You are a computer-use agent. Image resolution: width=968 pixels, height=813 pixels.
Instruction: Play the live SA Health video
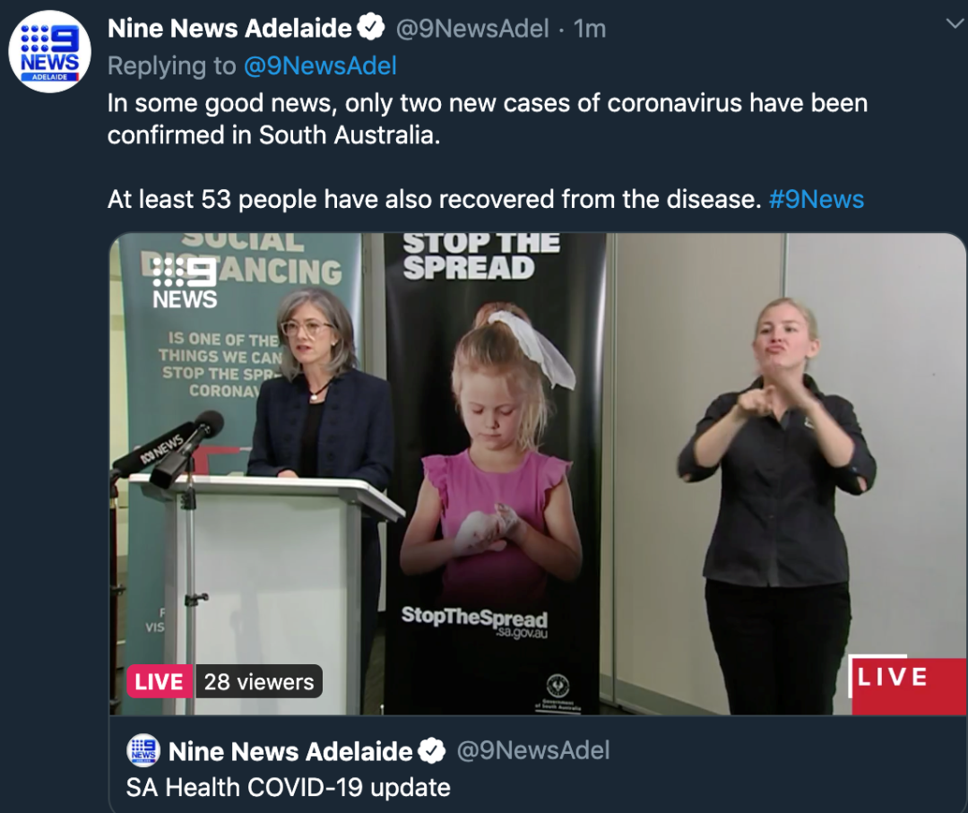click(538, 473)
